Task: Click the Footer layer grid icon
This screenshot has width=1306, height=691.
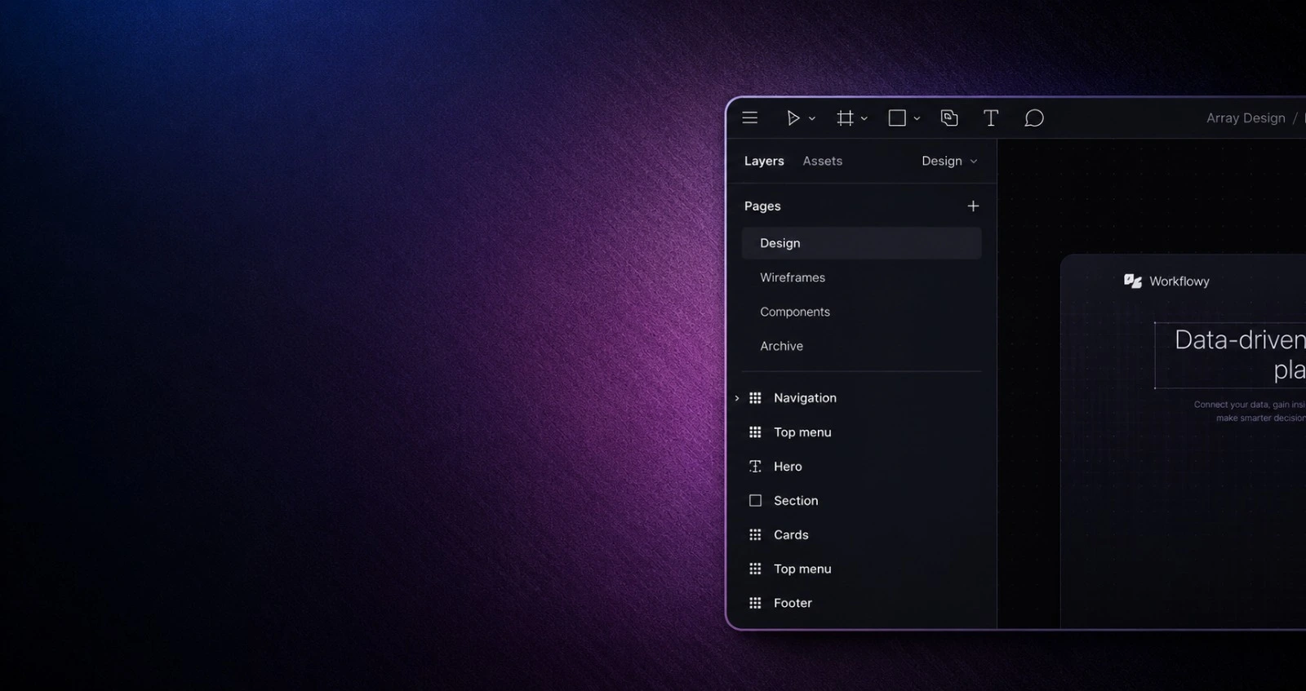Action: point(755,603)
